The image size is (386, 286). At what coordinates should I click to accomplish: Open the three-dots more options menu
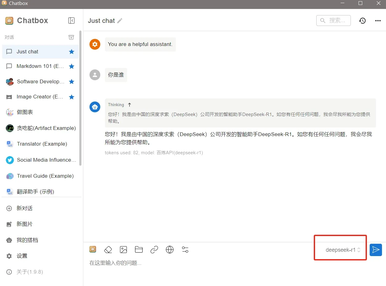click(378, 21)
